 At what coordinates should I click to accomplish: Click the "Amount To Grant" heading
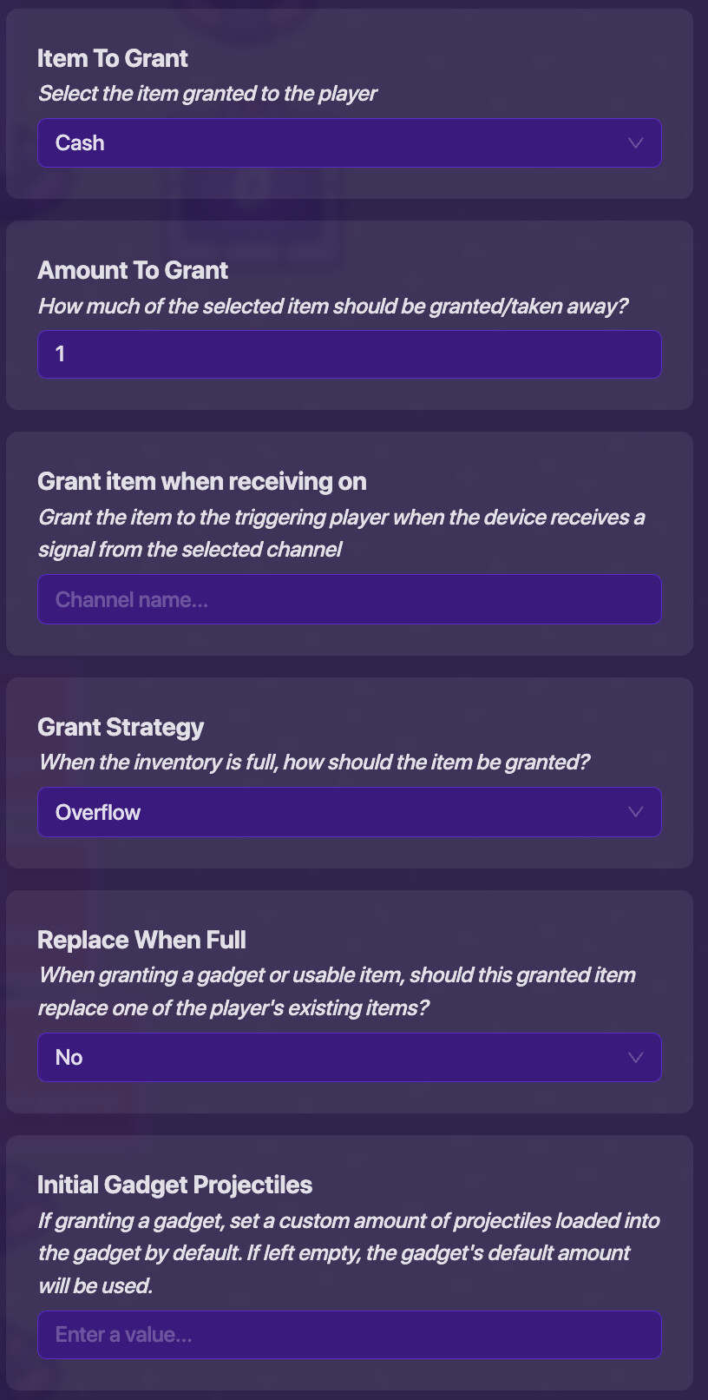click(x=133, y=271)
